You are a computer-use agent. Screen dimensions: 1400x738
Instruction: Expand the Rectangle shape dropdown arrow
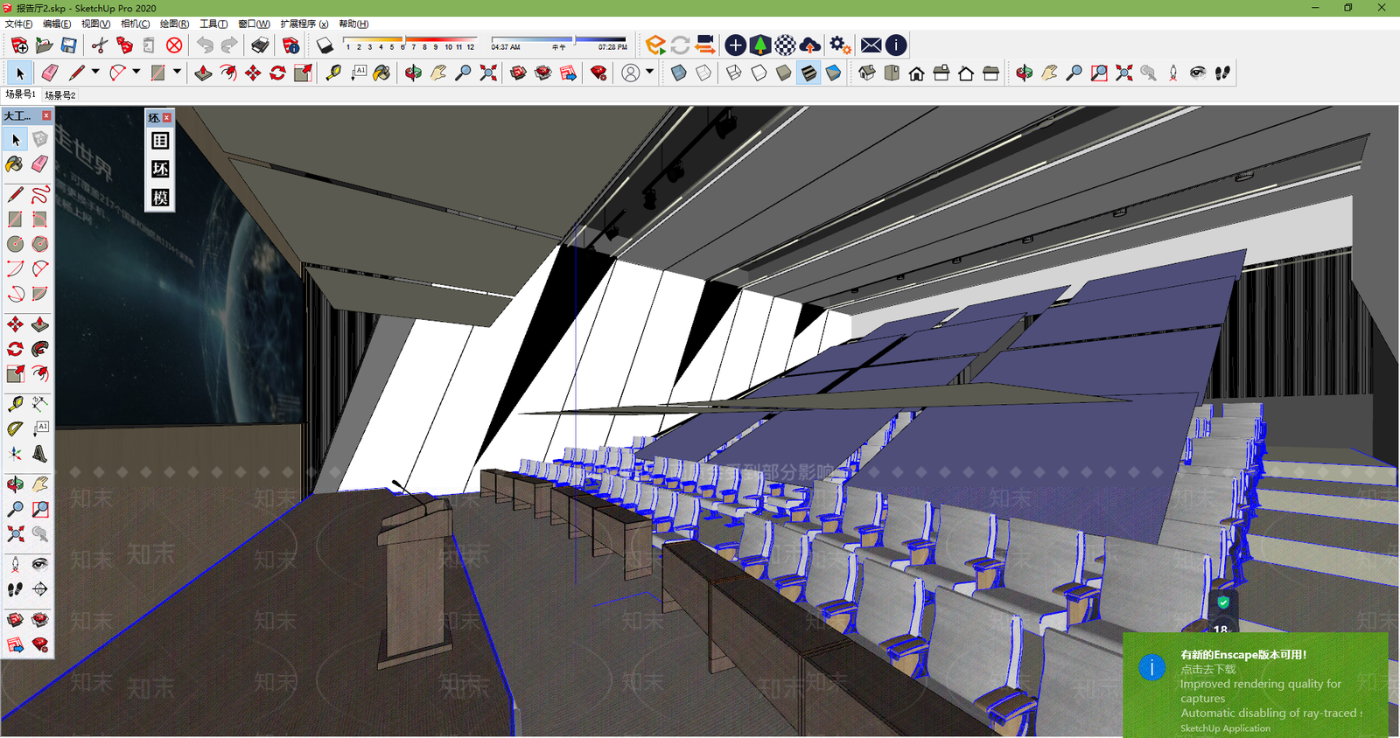[177, 72]
